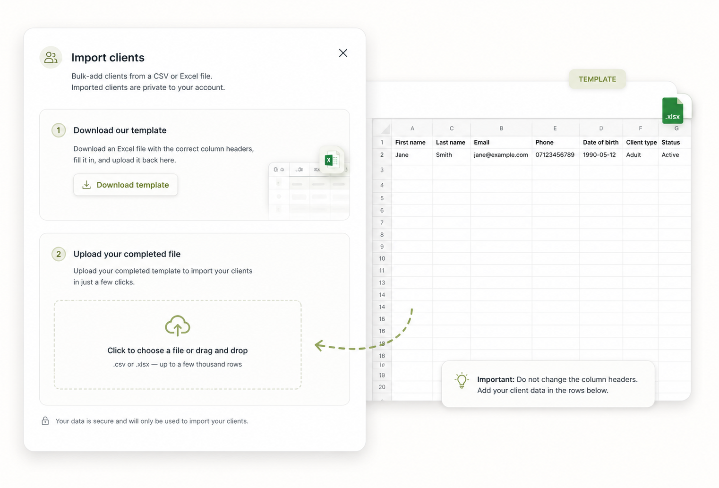Image resolution: width=719 pixels, height=488 pixels.
Task: Click the lightbulb icon in the Important note
Action: click(x=462, y=380)
